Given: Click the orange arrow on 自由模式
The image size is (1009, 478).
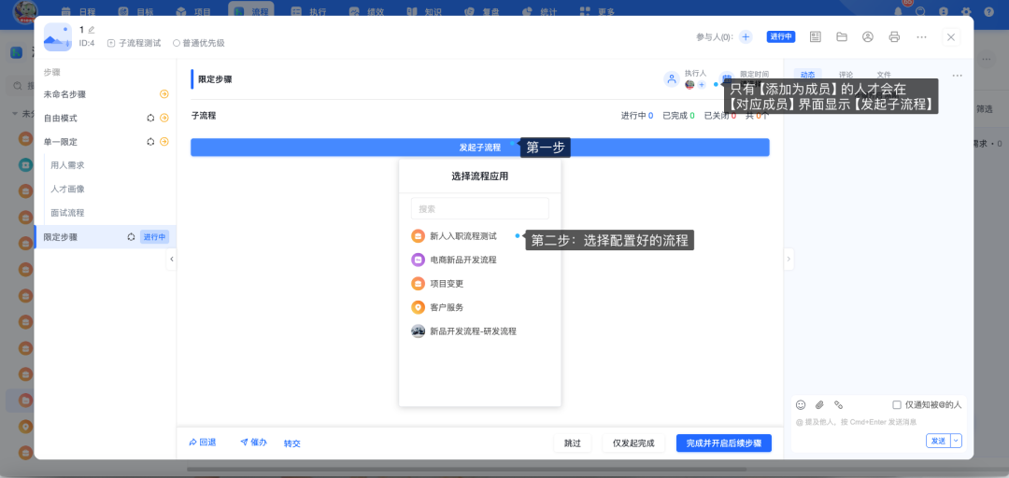Looking at the screenshot, I should (164, 118).
